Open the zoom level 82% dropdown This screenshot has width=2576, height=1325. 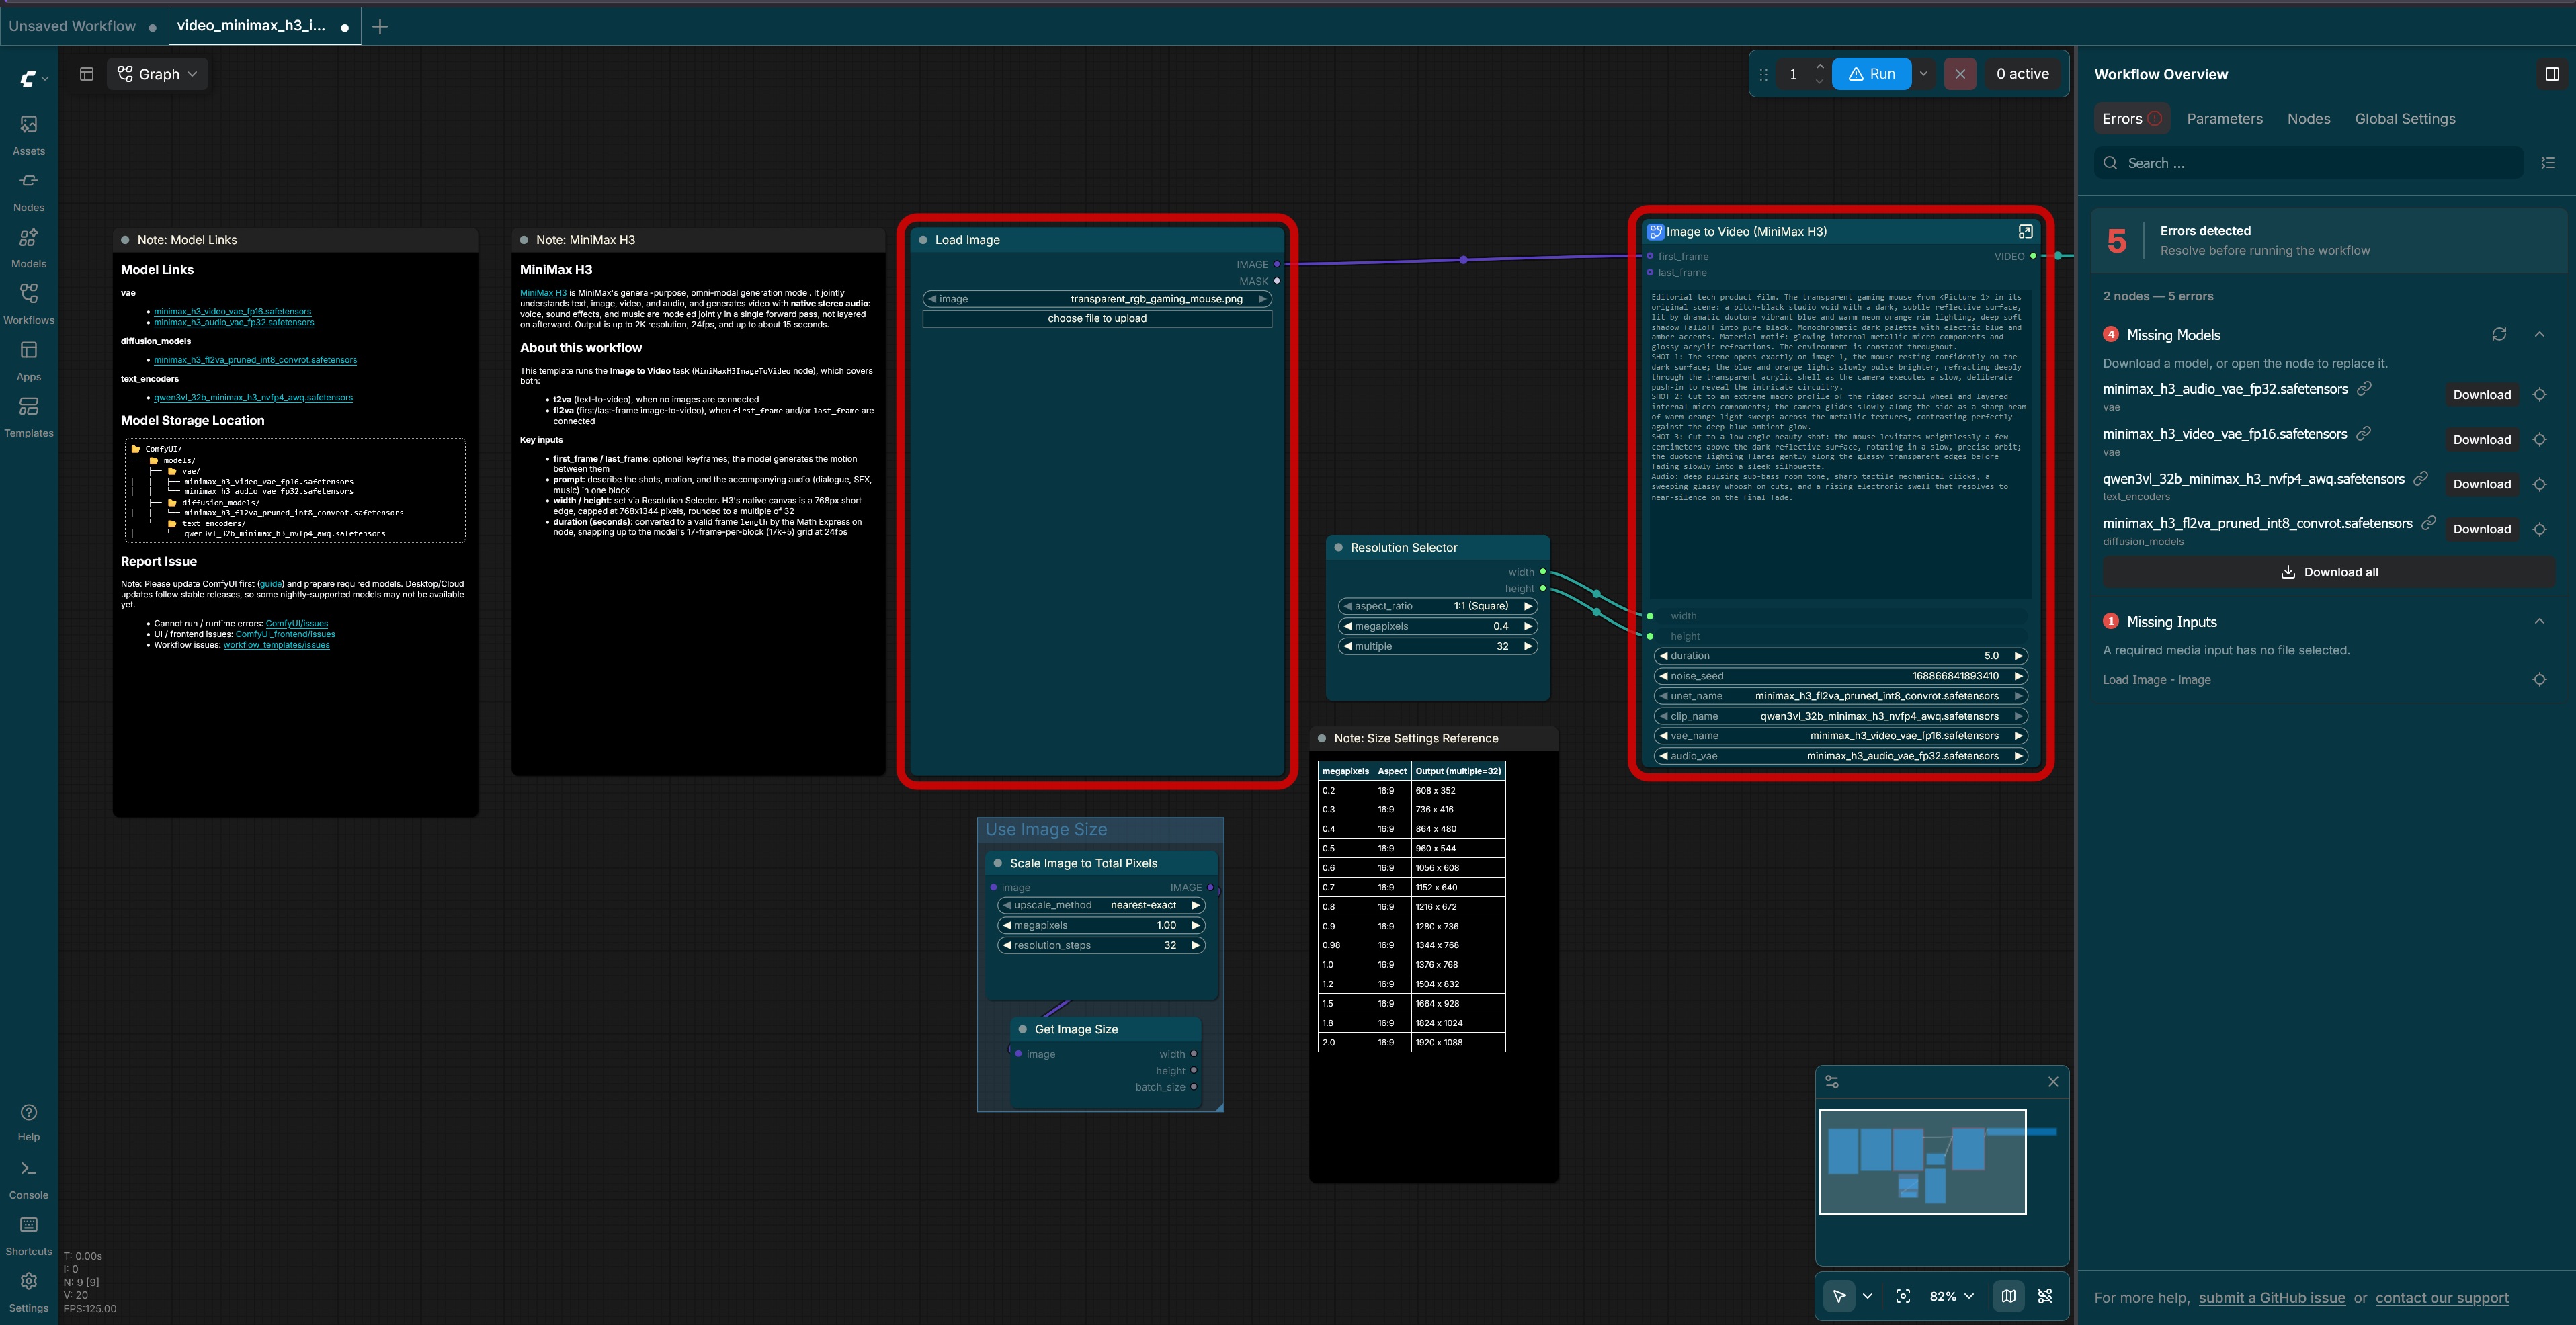click(1951, 1296)
